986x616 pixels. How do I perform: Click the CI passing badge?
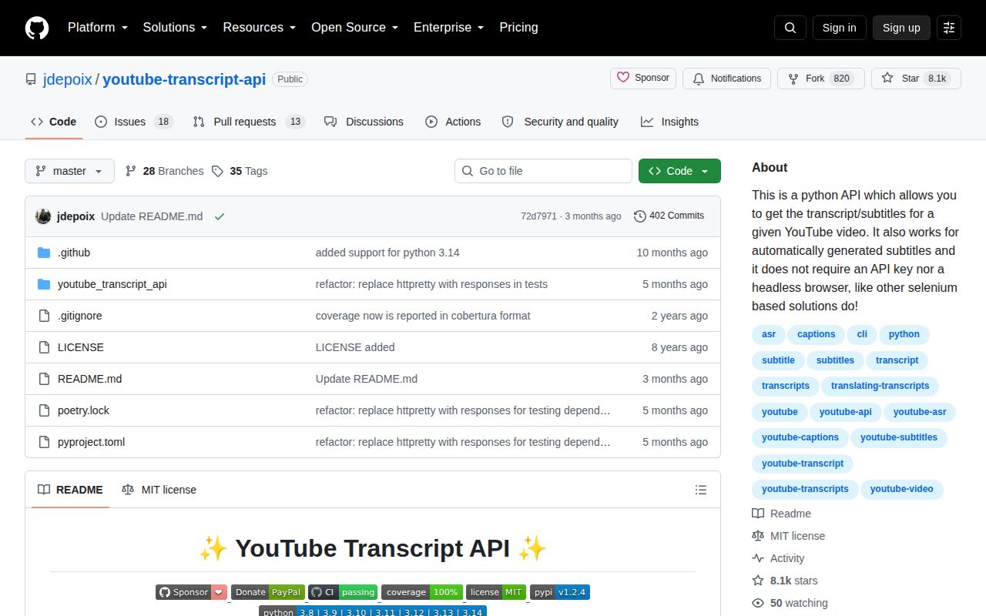344,592
